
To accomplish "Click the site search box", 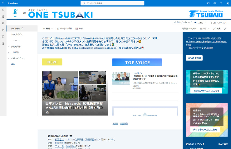I will click(112, 3).
